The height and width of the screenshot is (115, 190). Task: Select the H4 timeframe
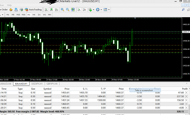pos(34,15)
